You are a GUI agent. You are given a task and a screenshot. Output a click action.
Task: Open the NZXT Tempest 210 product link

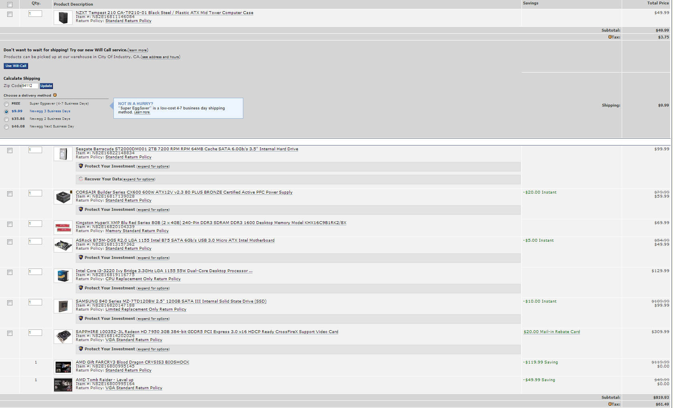tap(164, 13)
